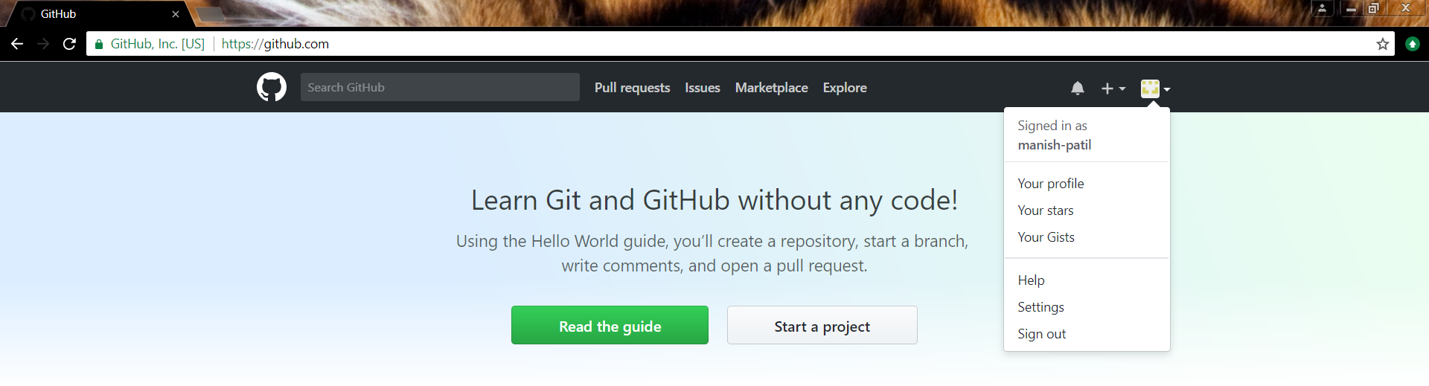Bookmark this page with the star icon
This screenshot has width=1429, height=386.
[1382, 44]
